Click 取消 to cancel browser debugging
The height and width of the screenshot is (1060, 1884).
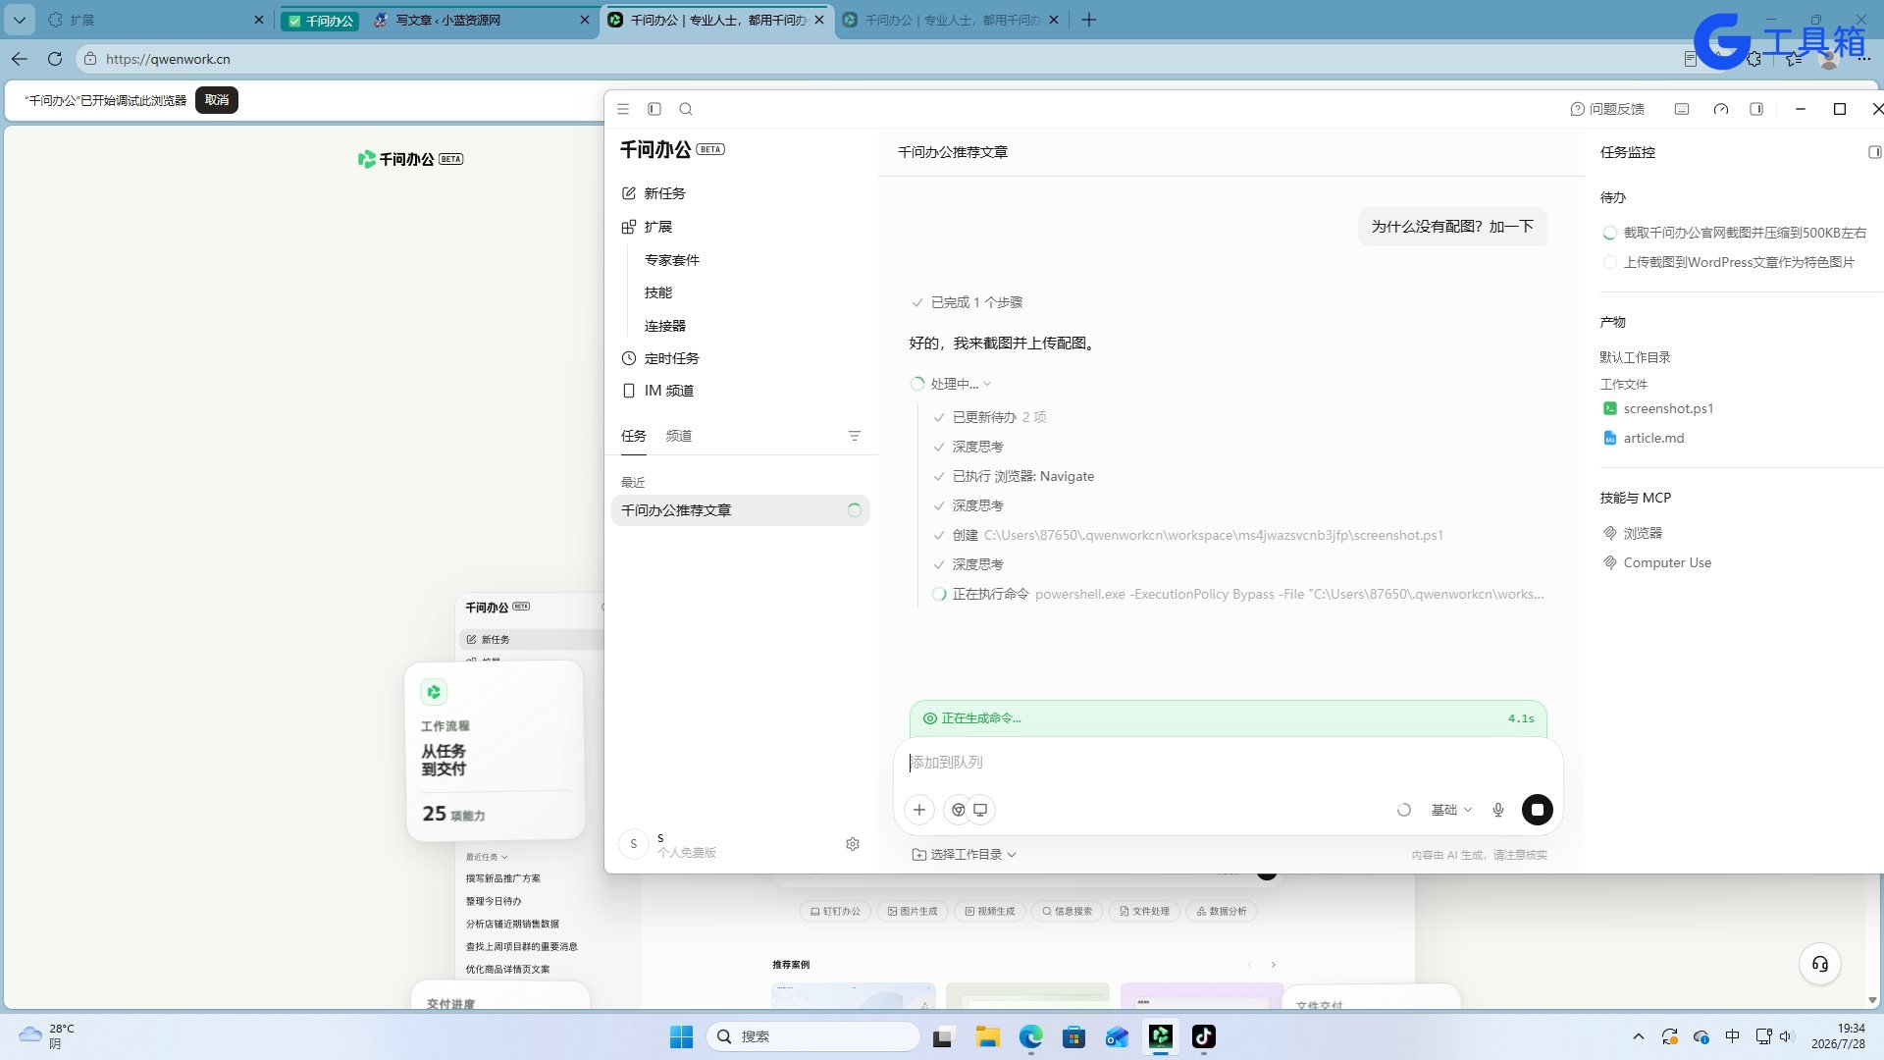(217, 100)
